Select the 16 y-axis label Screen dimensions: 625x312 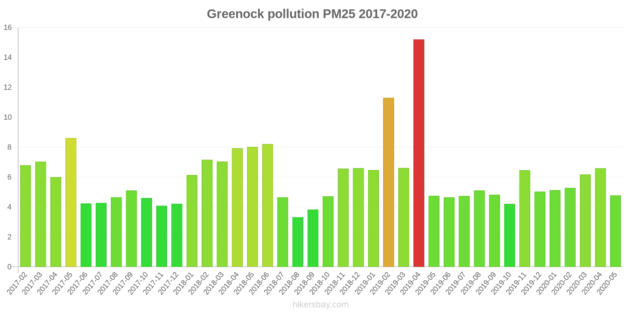click(8, 28)
